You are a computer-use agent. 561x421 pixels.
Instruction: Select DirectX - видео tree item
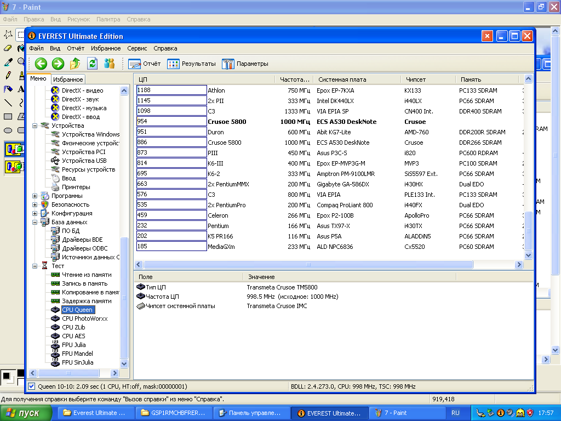click(x=82, y=90)
